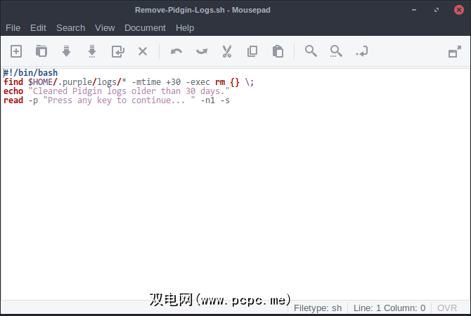
Task: Open the Help menu
Action: tap(185, 28)
